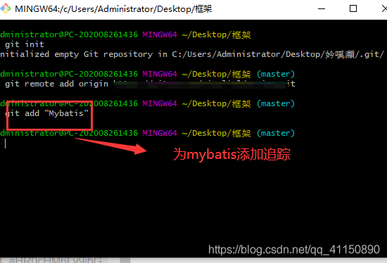This screenshot has width=387, height=263.
Task: Close the MINGW64 terminal window
Action: [x=384, y=8]
